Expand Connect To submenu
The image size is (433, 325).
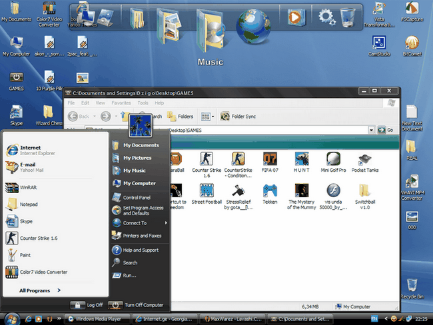[139, 223]
